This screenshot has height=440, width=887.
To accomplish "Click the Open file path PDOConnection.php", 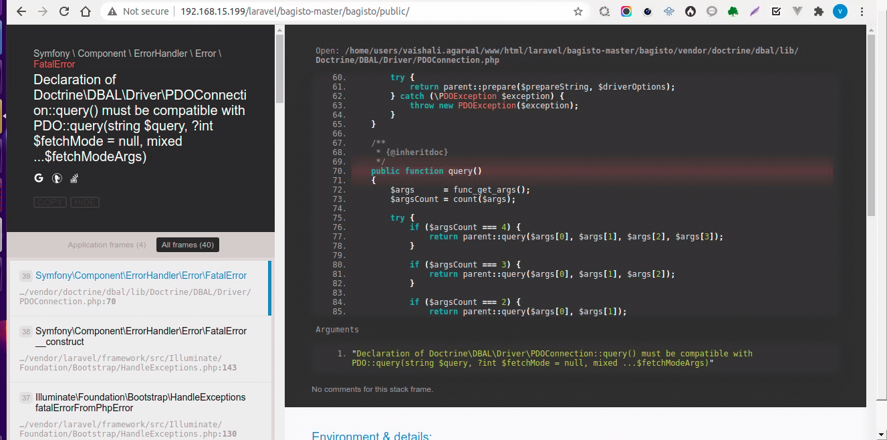I will pyautogui.click(x=556, y=56).
